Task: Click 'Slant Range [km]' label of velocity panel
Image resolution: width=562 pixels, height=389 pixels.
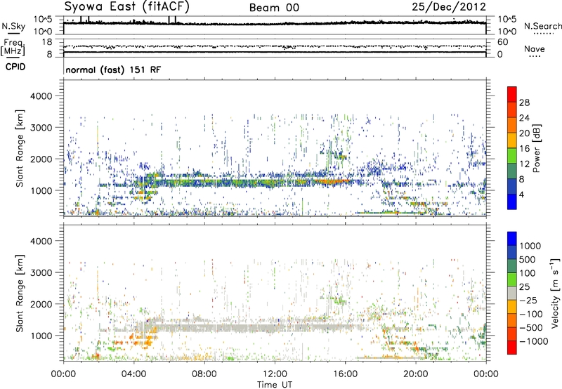Action: tap(20, 293)
